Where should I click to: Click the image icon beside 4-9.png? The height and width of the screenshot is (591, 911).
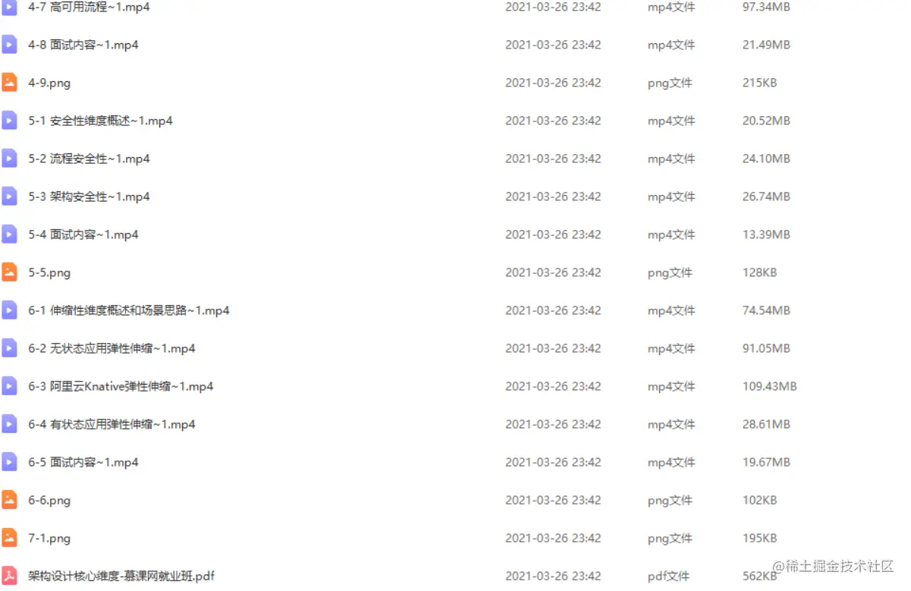pyautogui.click(x=9, y=83)
